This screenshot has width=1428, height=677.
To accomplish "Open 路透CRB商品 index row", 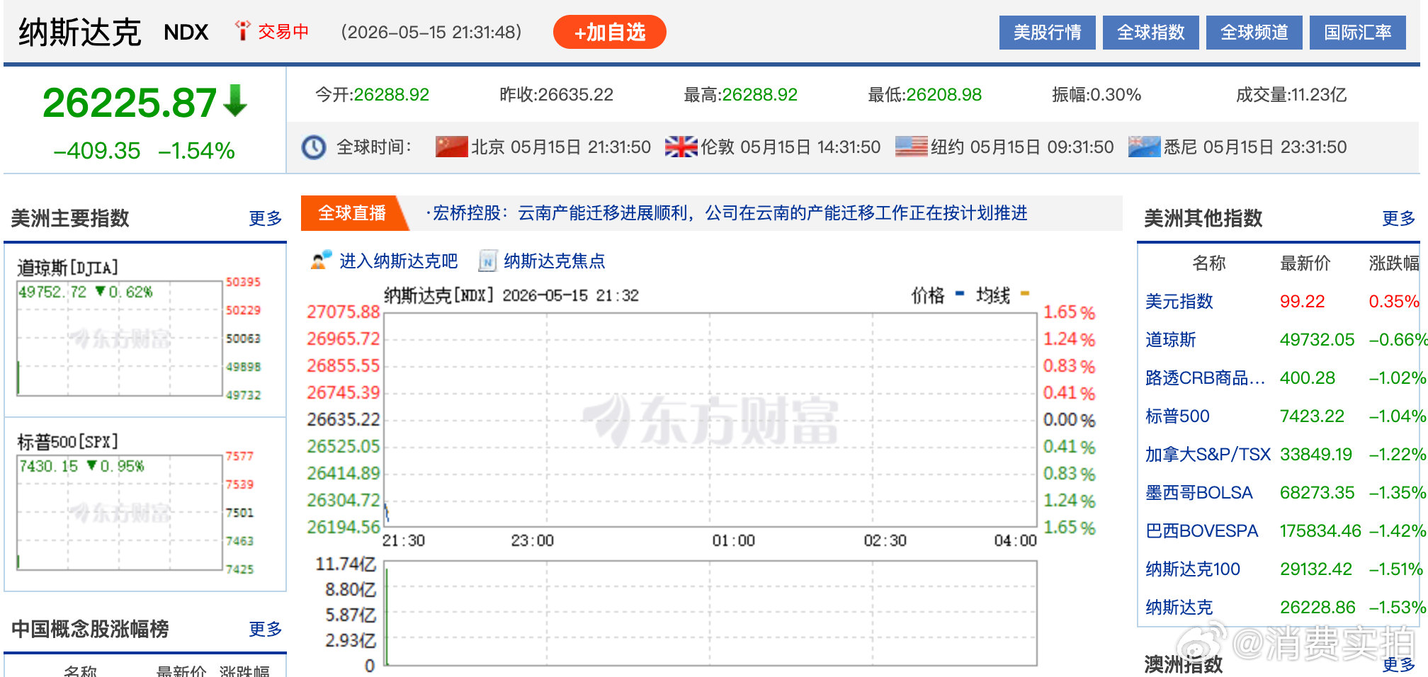I will point(1205,378).
